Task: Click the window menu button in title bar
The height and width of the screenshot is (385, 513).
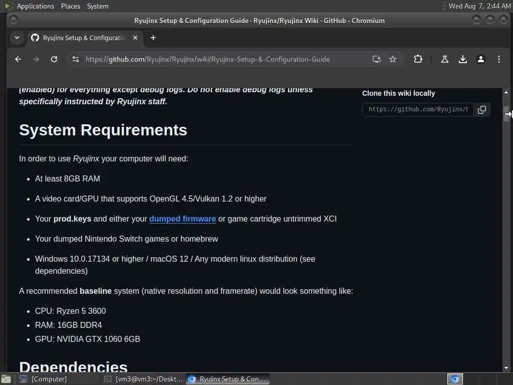Action: click(x=14, y=20)
